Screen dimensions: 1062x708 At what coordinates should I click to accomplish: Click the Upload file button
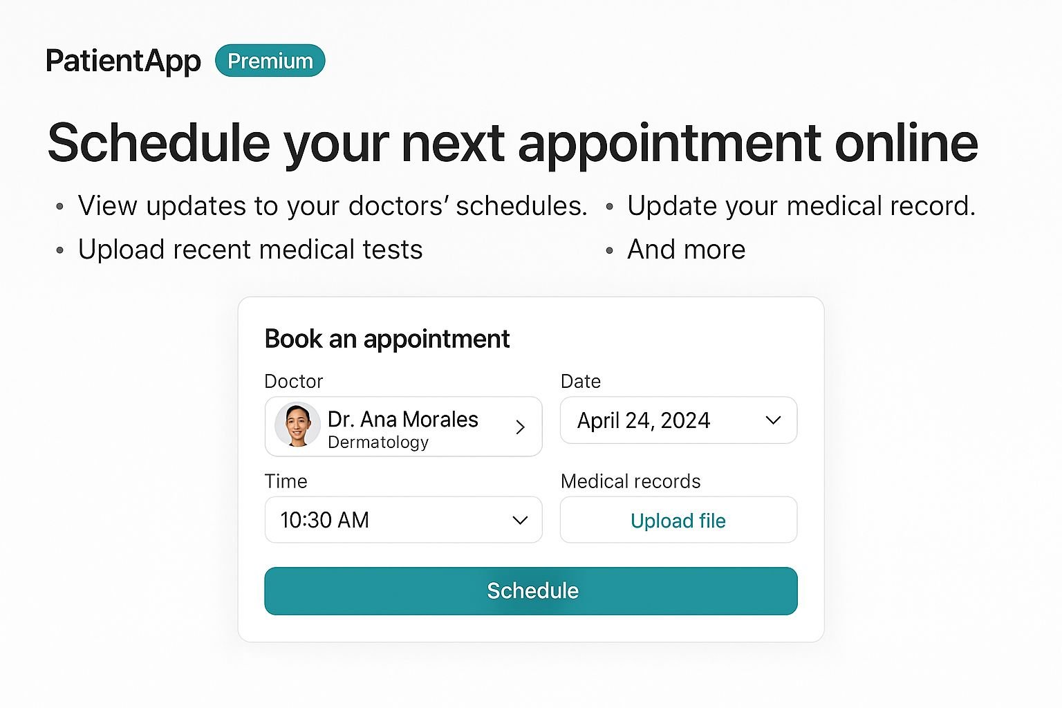pyautogui.click(x=678, y=521)
